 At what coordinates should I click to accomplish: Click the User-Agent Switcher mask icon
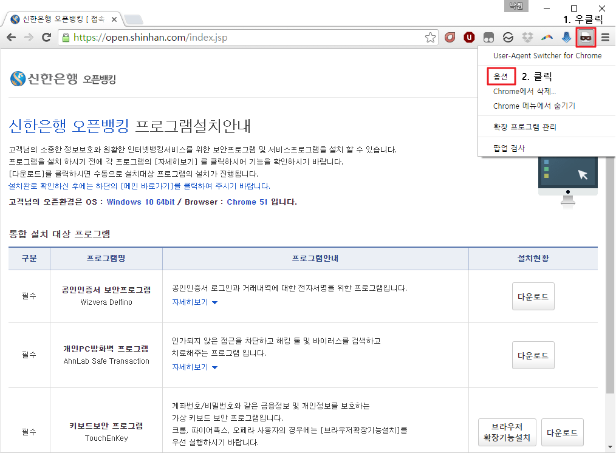[585, 37]
